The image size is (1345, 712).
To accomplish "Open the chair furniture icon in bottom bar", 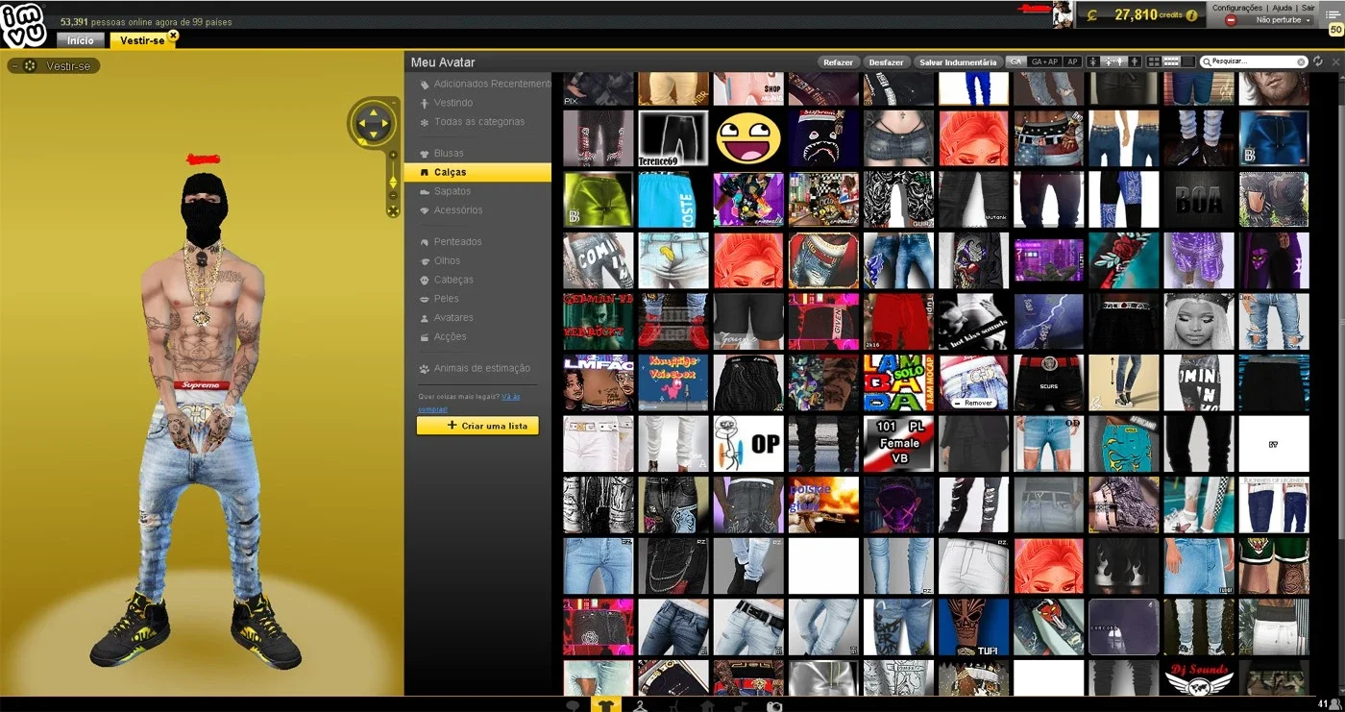I will [x=673, y=706].
